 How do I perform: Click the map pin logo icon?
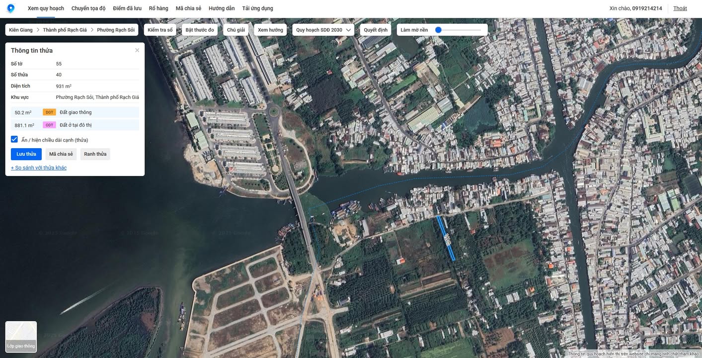(10, 8)
